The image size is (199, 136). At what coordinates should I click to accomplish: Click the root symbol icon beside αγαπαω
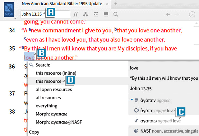(x=136, y=121)
